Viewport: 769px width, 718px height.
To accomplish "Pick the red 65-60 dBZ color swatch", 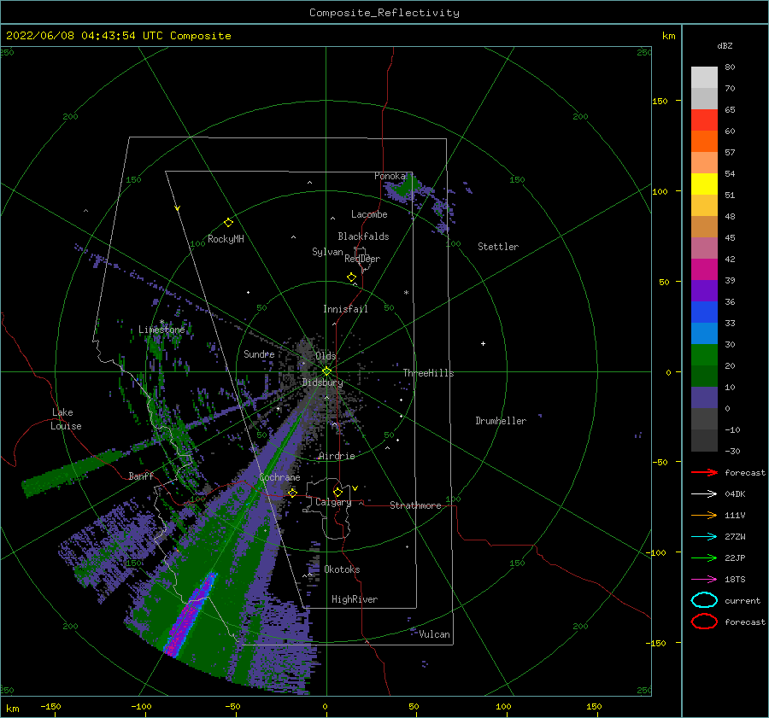I will pos(704,120).
